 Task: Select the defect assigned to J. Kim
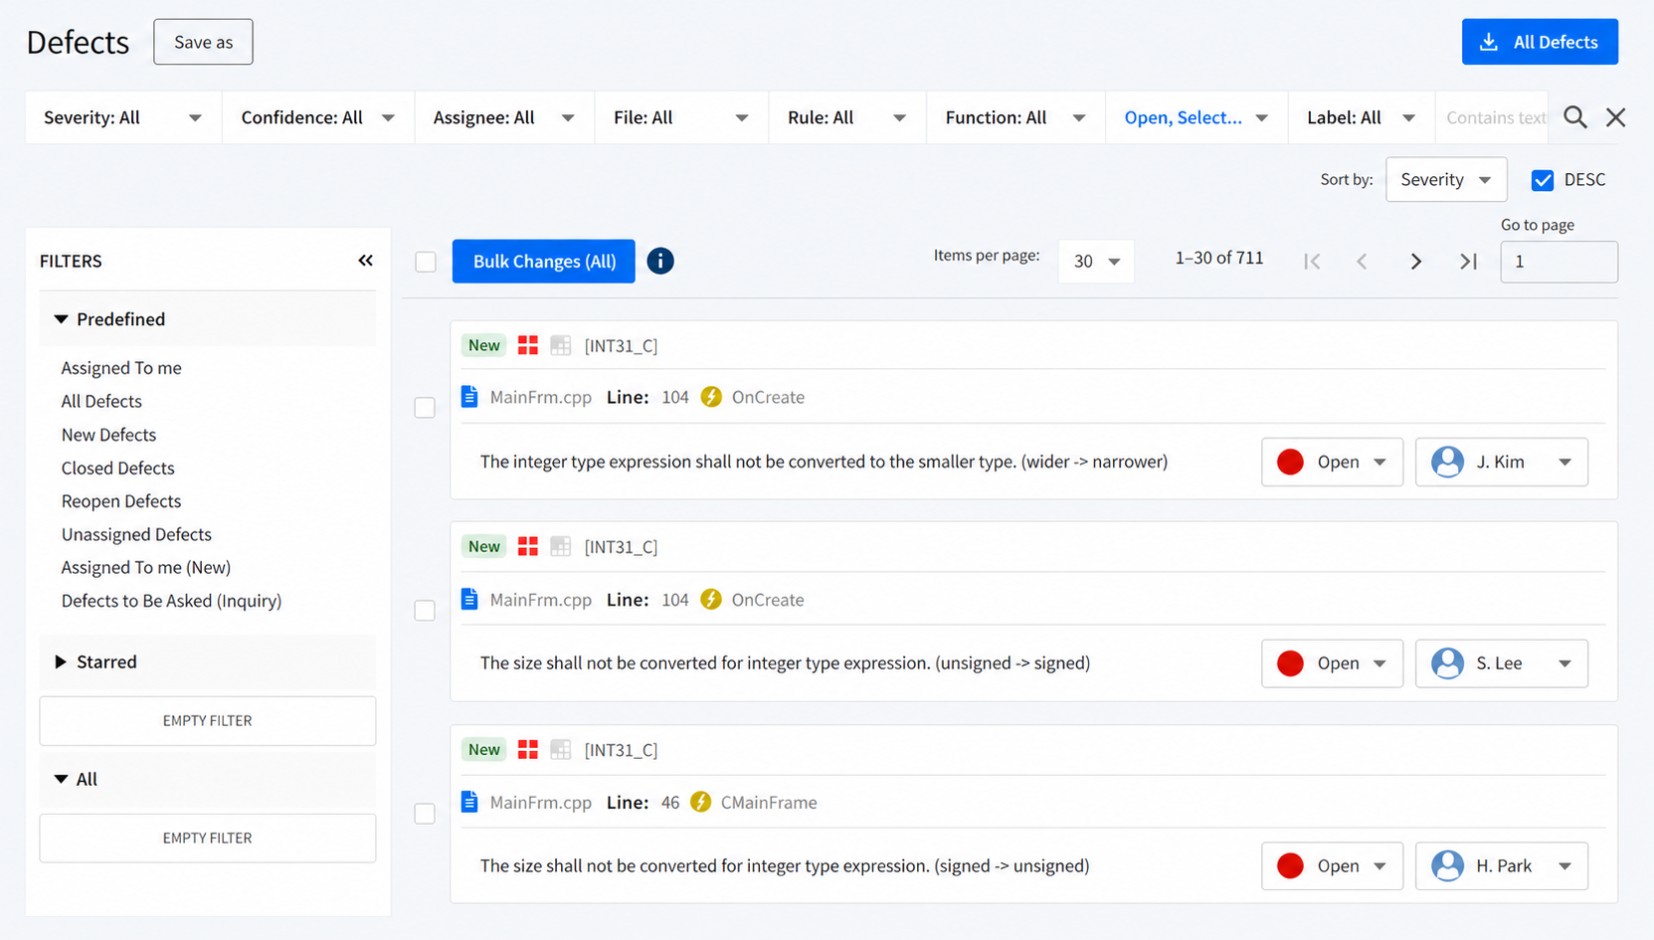tap(425, 408)
